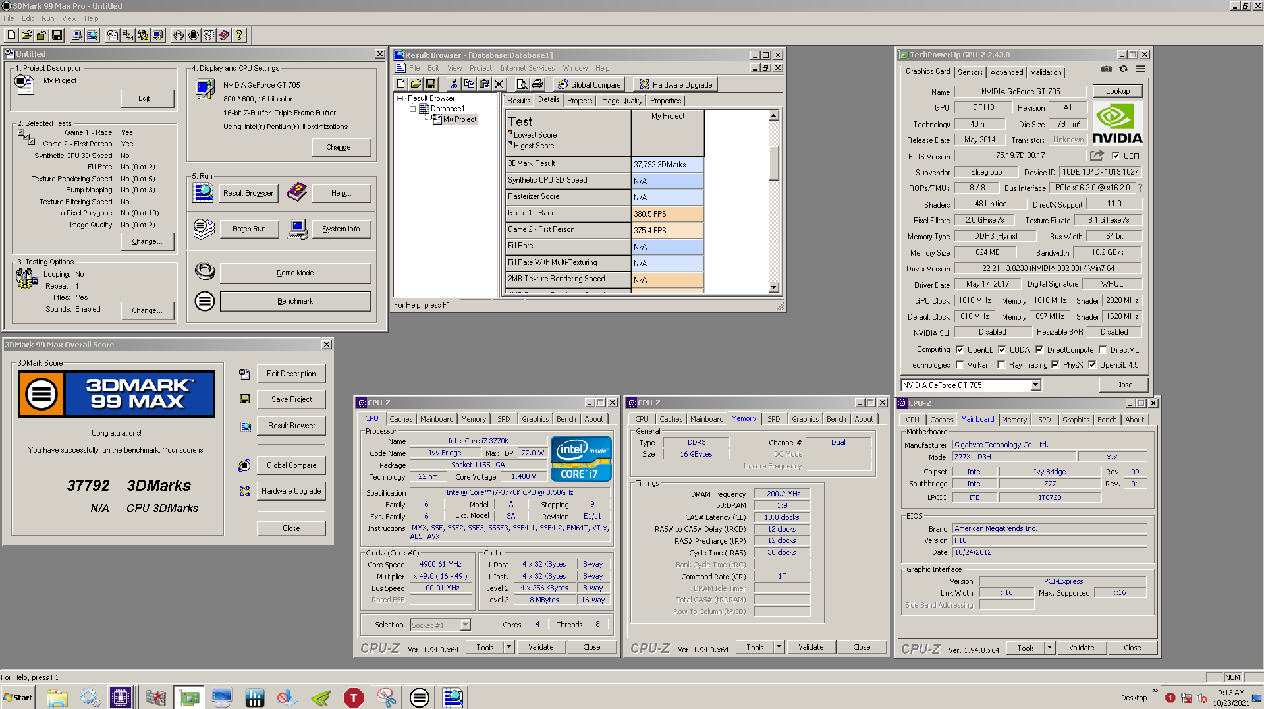Open the NVIDIA GeForce GT 705 GPU dropdown

(1035, 385)
